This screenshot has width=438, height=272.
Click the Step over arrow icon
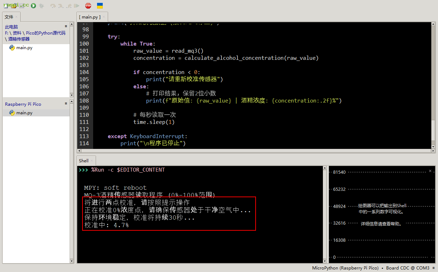(x=53, y=6)
